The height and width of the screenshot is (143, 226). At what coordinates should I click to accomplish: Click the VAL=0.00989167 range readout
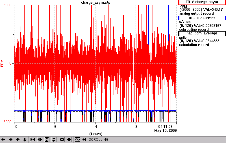point(200,26)
